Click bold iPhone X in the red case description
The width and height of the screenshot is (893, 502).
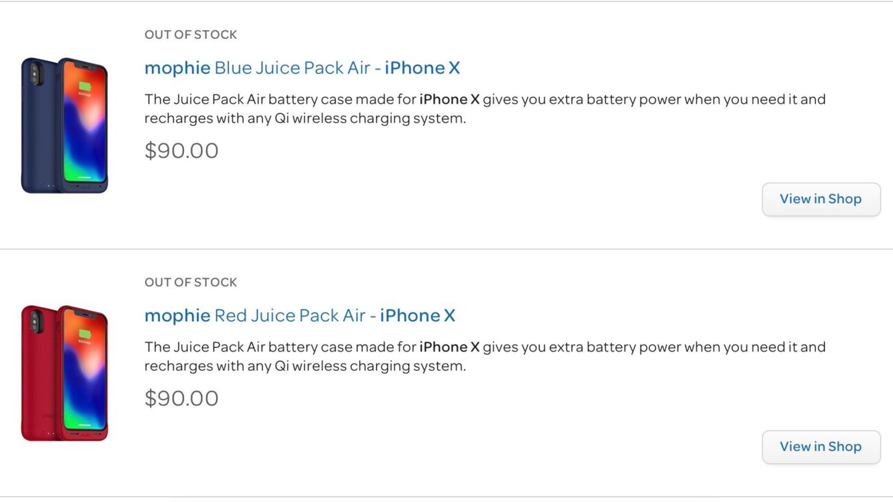[x=449, y=347]
